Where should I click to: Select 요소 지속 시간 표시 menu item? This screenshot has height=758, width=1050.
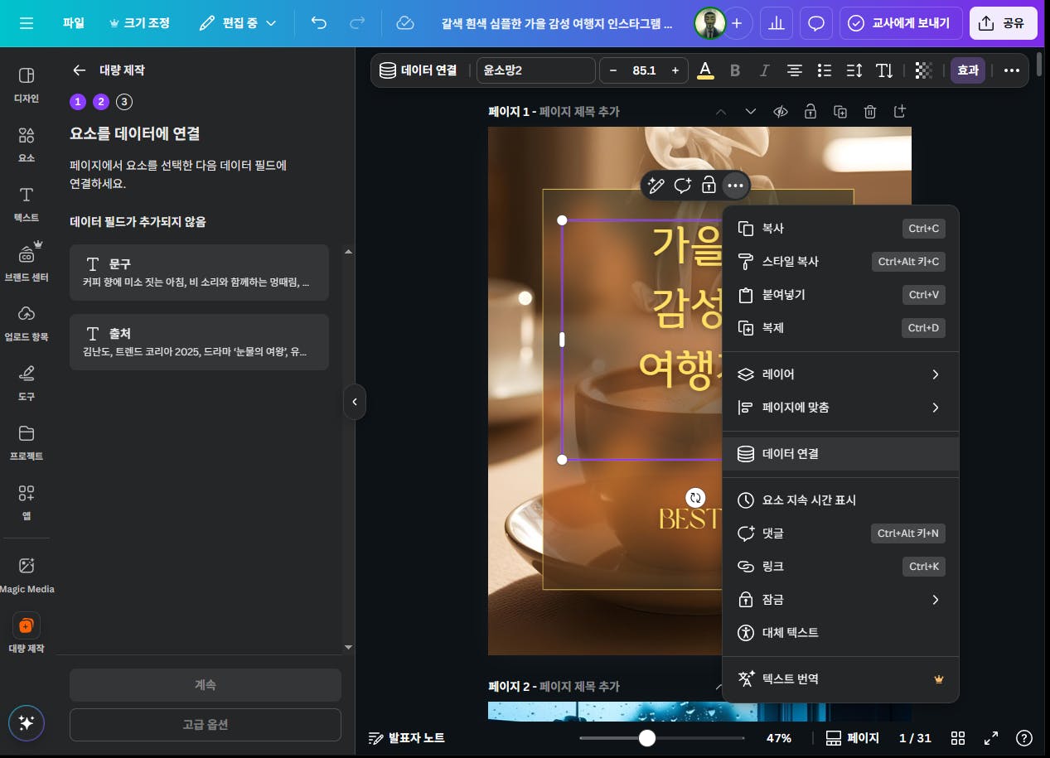840,500
